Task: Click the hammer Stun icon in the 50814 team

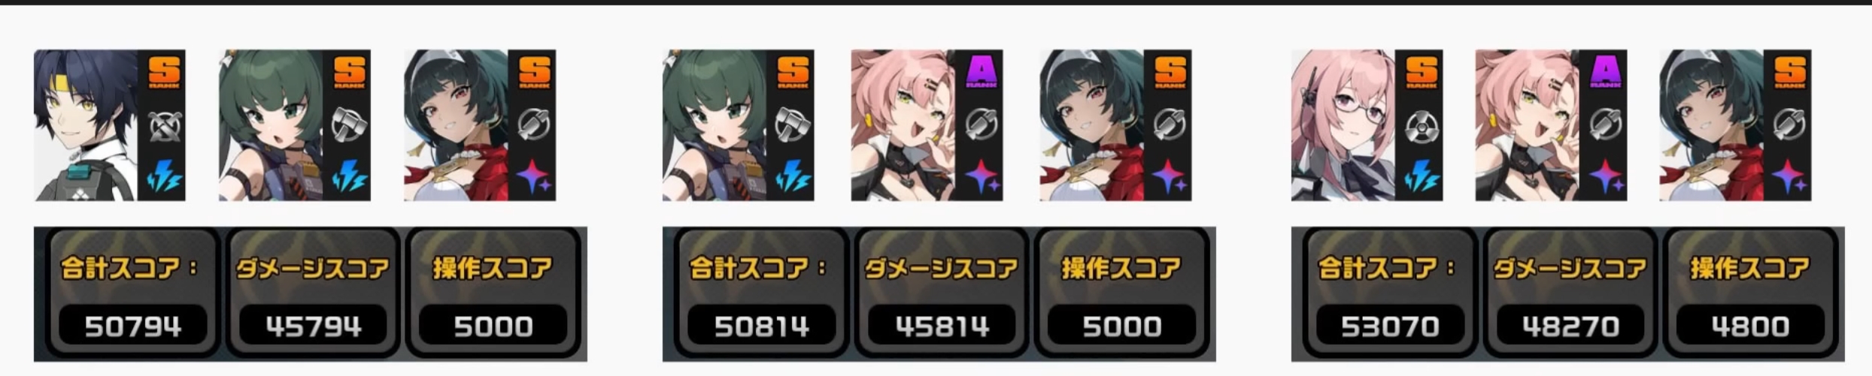Action: click(792, 125)
